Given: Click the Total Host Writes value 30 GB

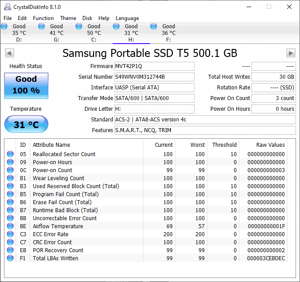Looking at the screenshot, I should [274, 77].
